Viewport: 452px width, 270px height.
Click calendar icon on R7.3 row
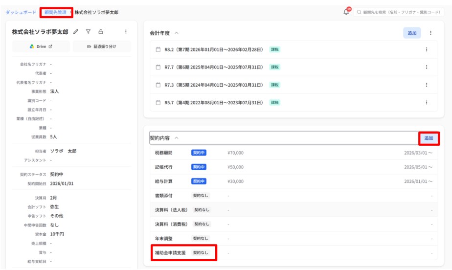pos(158,85)
